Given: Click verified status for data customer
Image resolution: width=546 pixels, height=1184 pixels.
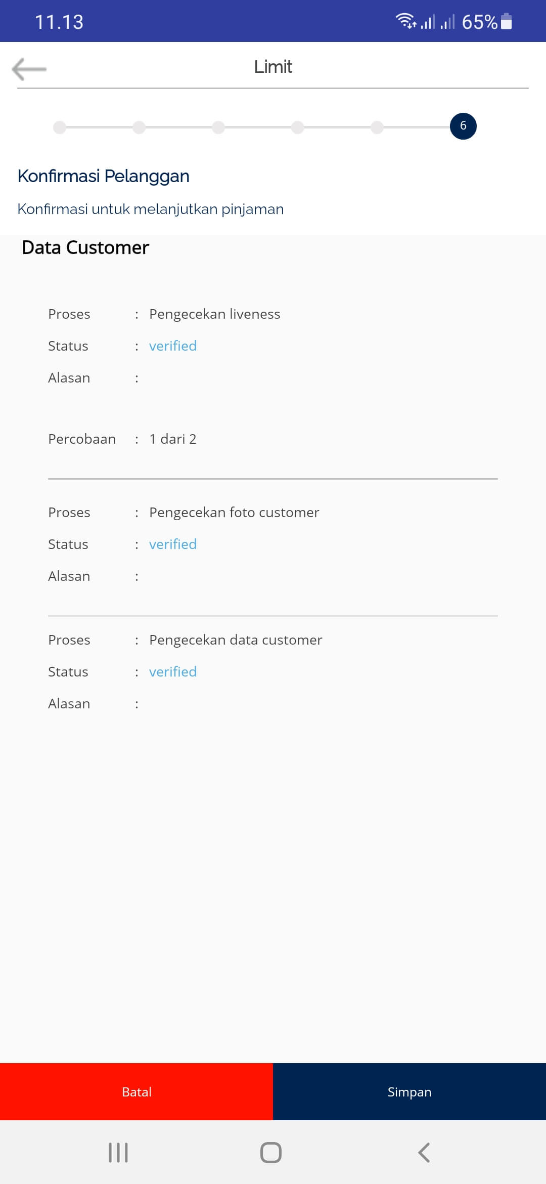Looking at the screenshot, I should pyautogui.click(x=173, y=672).
